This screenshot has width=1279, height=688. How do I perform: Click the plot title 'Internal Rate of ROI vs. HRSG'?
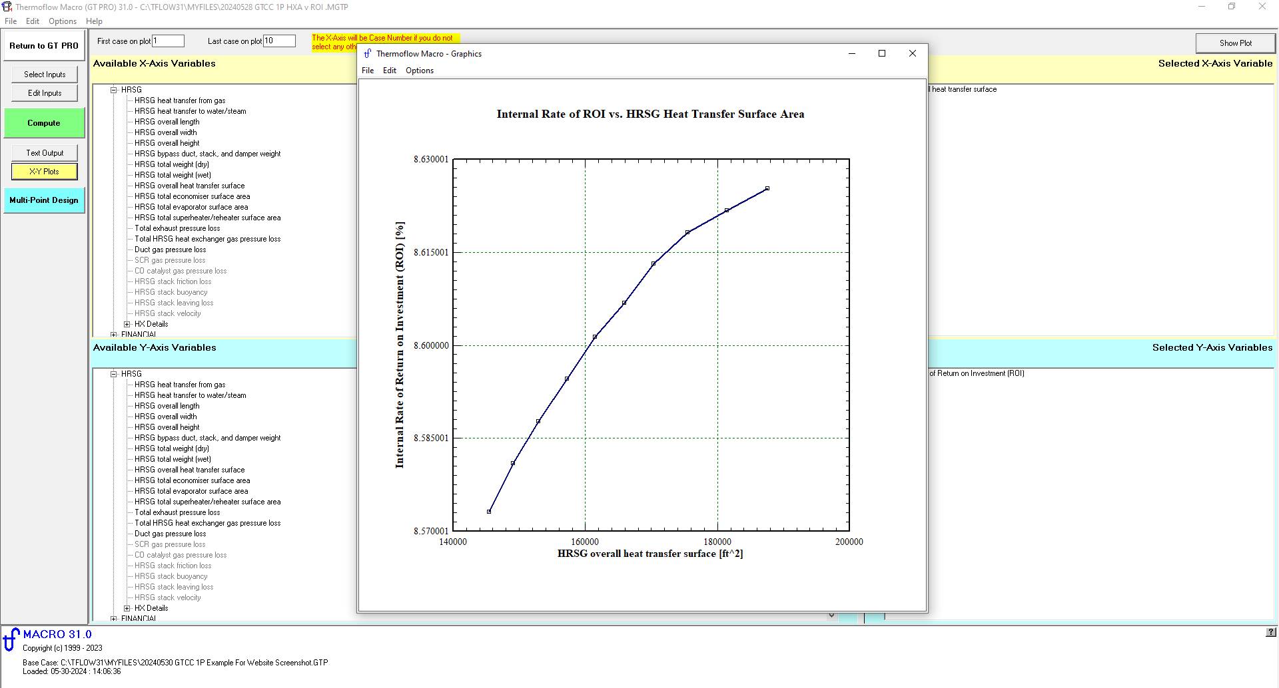(650, 114)
